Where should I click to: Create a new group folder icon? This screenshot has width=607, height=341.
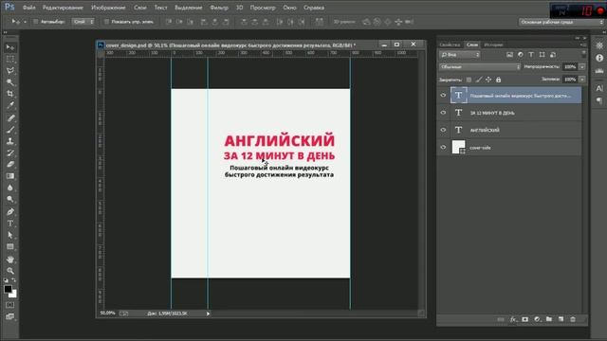tap(549, 319)
